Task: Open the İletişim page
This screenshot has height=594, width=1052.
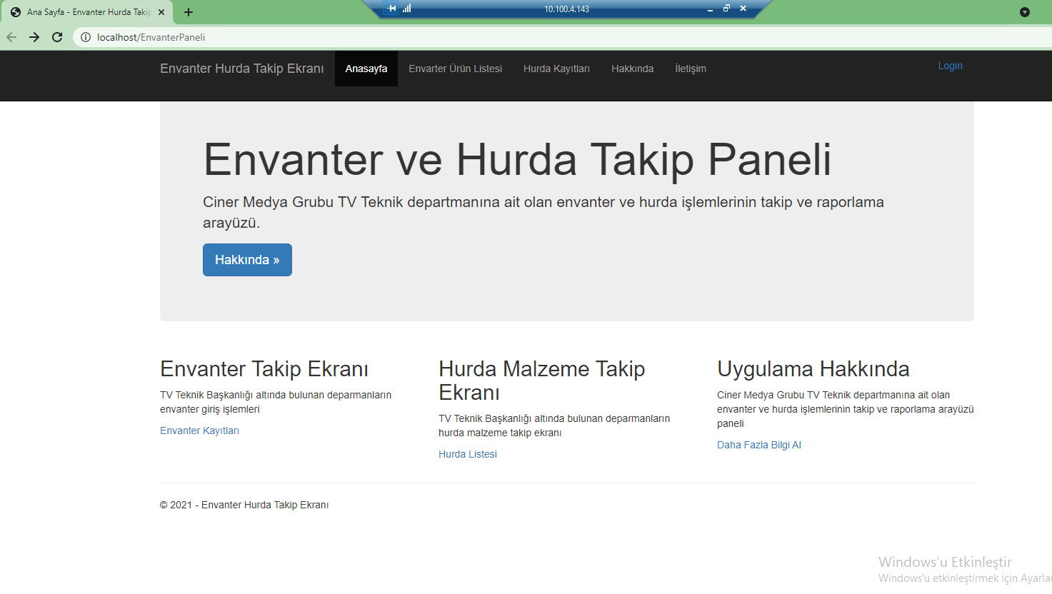Action: pyautogui.click(x=690, y=69)
